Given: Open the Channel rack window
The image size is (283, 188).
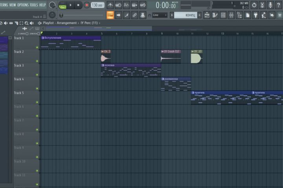Looking at the screenshot, I should point(223,15).
